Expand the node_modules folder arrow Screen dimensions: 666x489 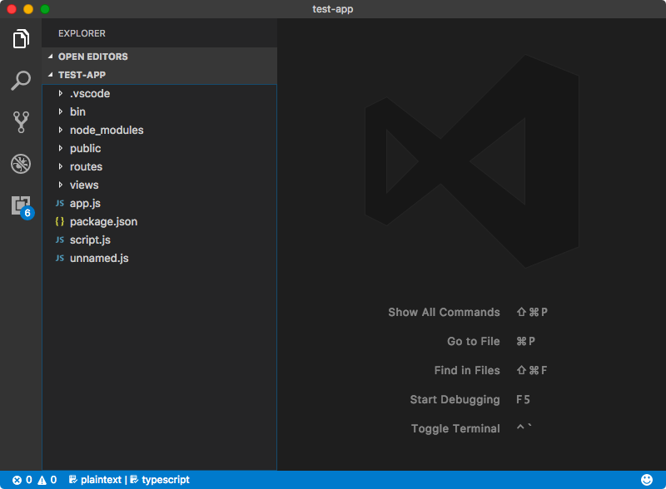(x=61, y=130)
